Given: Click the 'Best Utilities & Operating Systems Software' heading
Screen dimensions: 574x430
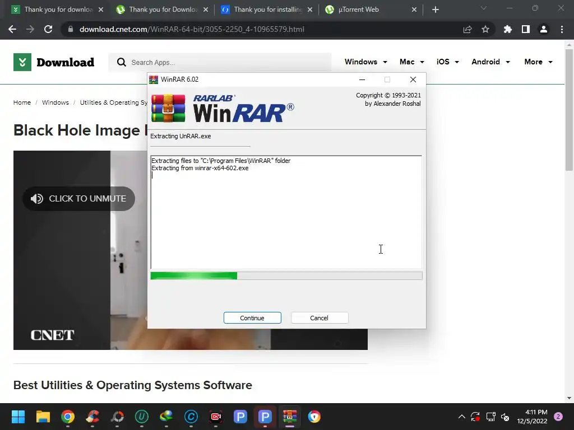Looking at the screenshot, I should click(x=132, y=385).
